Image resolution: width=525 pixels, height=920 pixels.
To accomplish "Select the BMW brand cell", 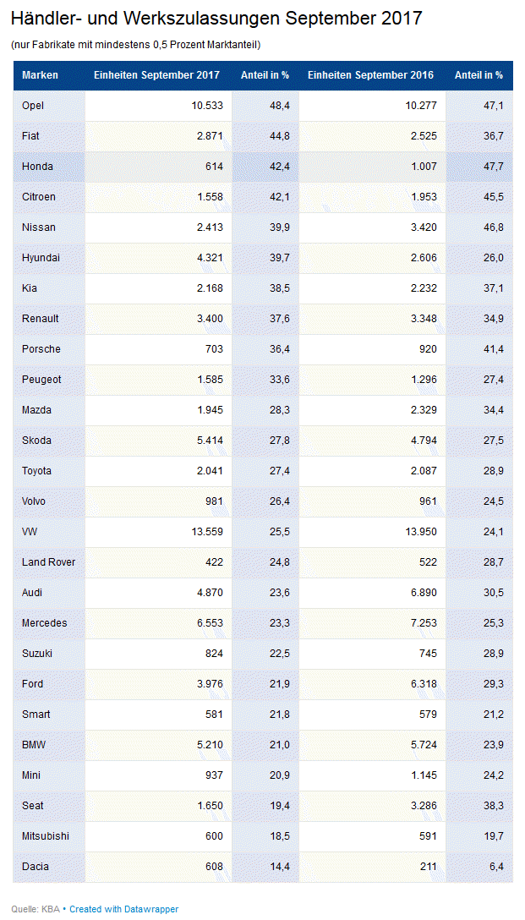I will tap(33, 745).
